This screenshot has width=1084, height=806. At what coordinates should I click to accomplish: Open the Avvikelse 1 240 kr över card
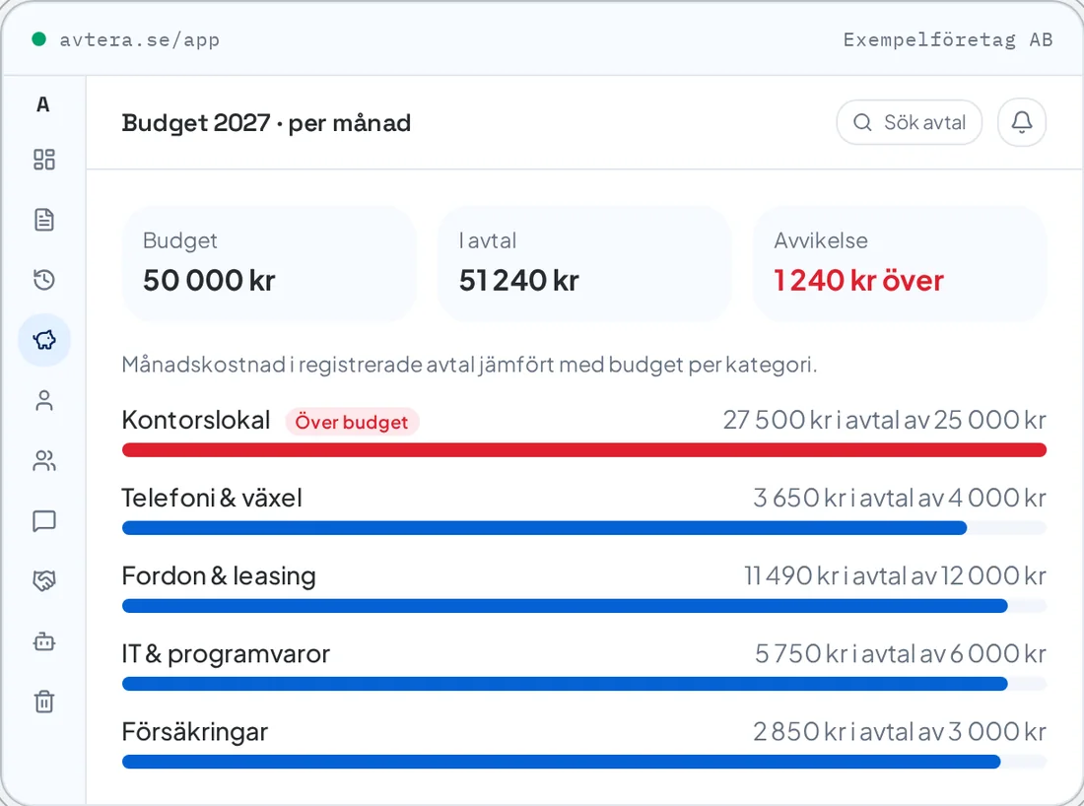(x=900, y=263)
